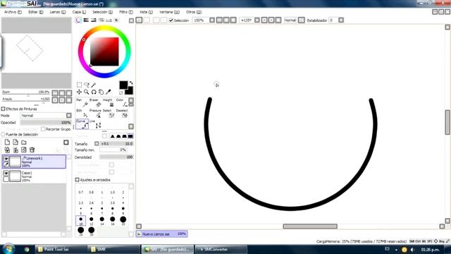Create a new normal layer

point(8,143)
